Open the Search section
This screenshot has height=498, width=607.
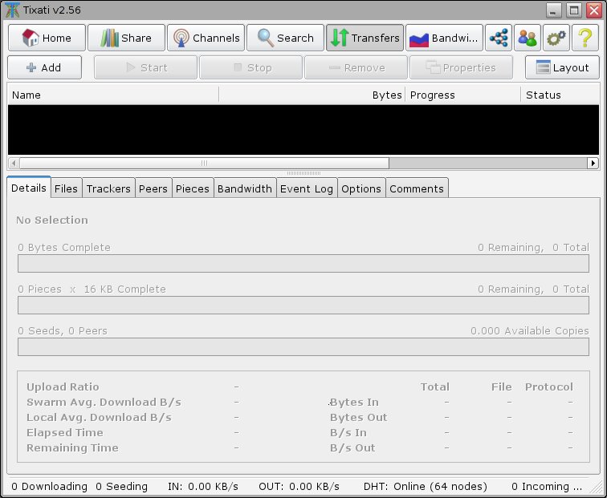click(x=285, y=38)
